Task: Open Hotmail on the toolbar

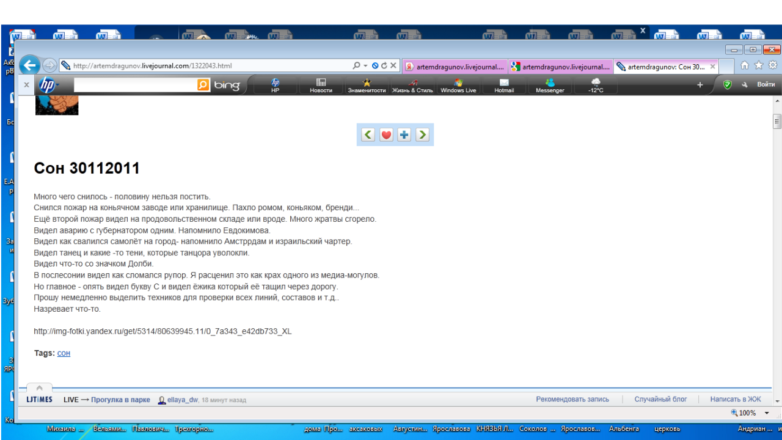Action: [504, 86]
